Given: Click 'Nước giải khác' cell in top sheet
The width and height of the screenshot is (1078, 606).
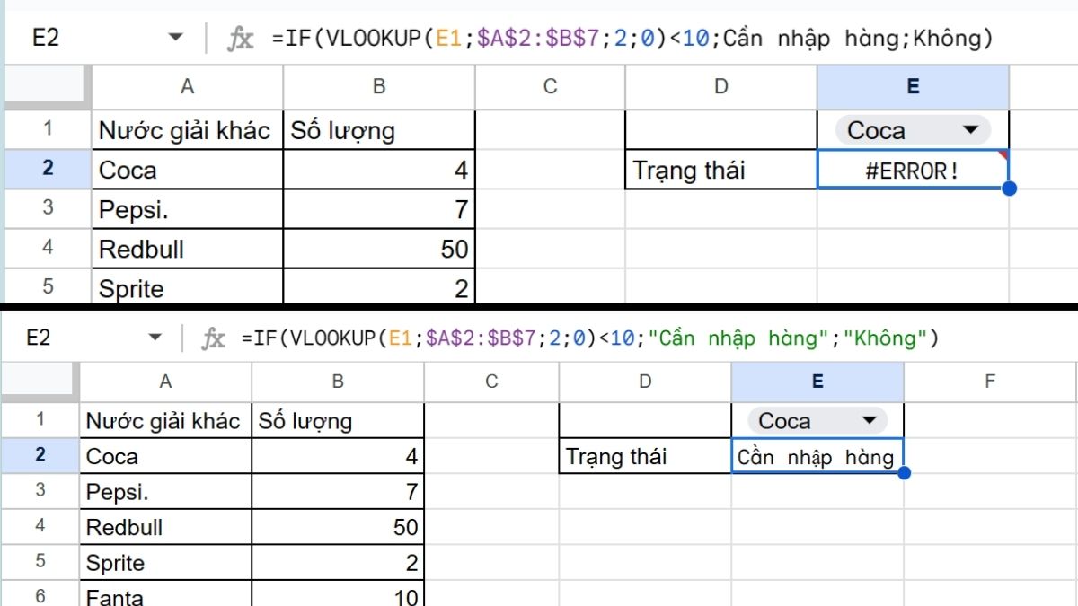Looking at the screenshot, I should [x=187, y=129].
